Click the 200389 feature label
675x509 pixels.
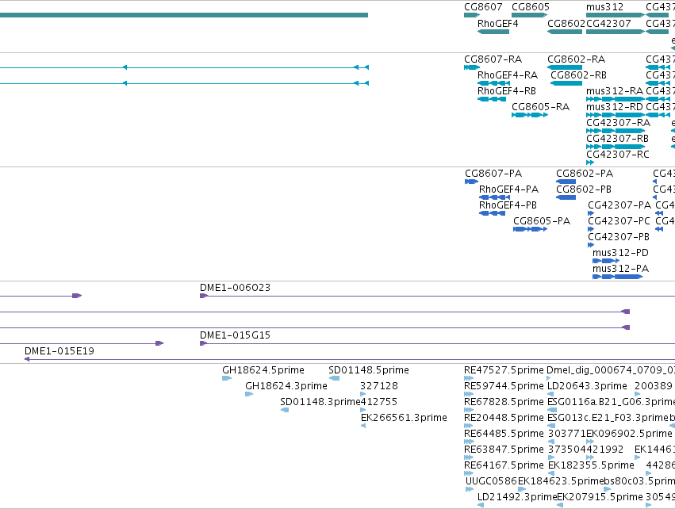point(654,386)
